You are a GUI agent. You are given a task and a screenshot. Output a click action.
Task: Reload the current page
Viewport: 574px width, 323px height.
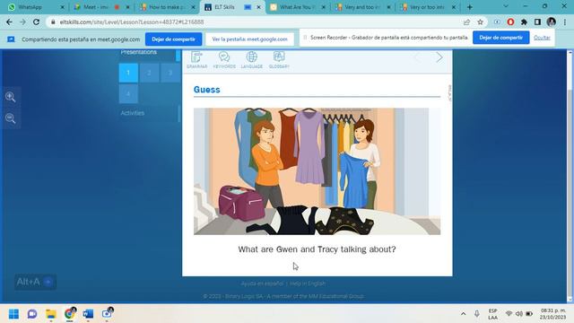point(36,22)
